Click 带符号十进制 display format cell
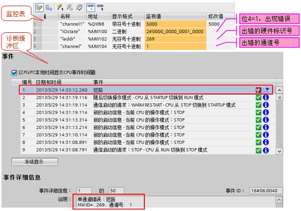 click(x=128, y=24)
